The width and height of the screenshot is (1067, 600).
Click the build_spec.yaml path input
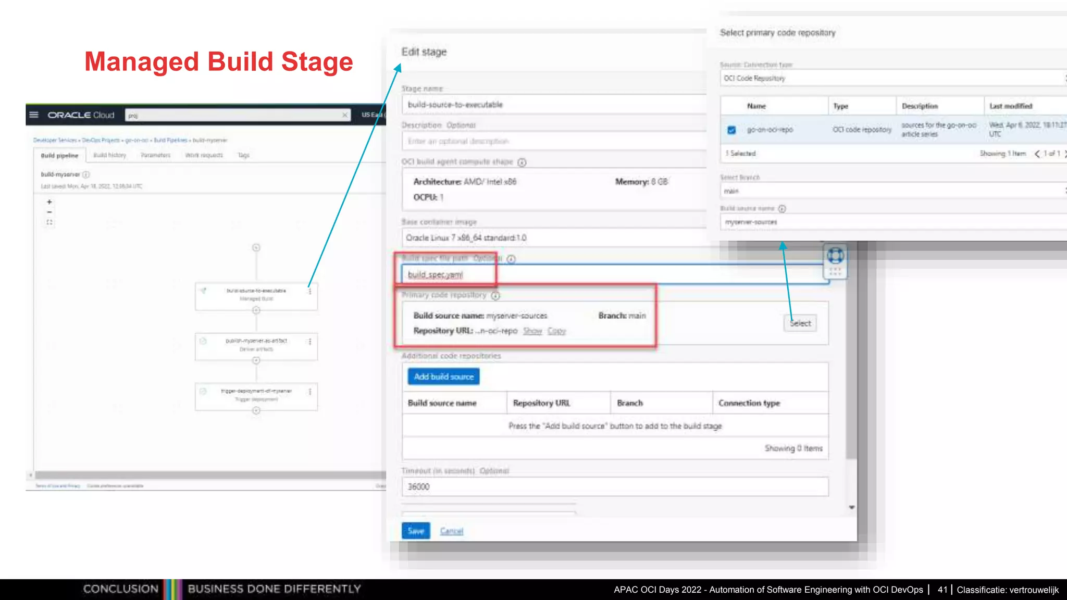coord(615,274)
